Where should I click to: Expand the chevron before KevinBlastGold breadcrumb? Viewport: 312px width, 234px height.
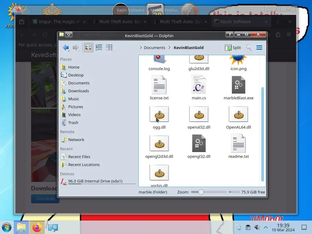point(169,48)
